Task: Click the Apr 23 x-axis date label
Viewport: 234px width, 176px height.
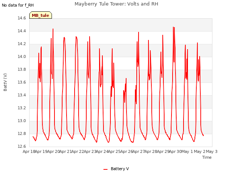Action: (90, 151)
